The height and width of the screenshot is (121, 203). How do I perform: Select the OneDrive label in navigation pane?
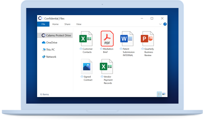52,43
